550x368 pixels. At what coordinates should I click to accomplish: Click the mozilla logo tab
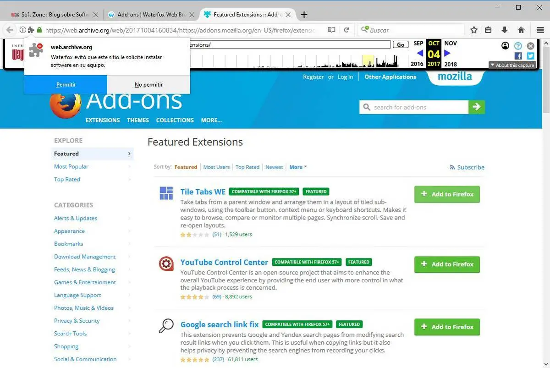coord(455,77)
